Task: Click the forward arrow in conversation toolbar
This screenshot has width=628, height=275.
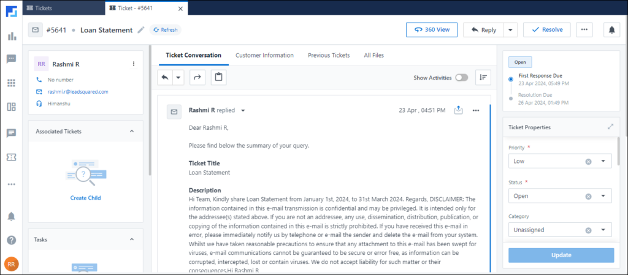Action: pyautogui.click(x=197, y=78)
